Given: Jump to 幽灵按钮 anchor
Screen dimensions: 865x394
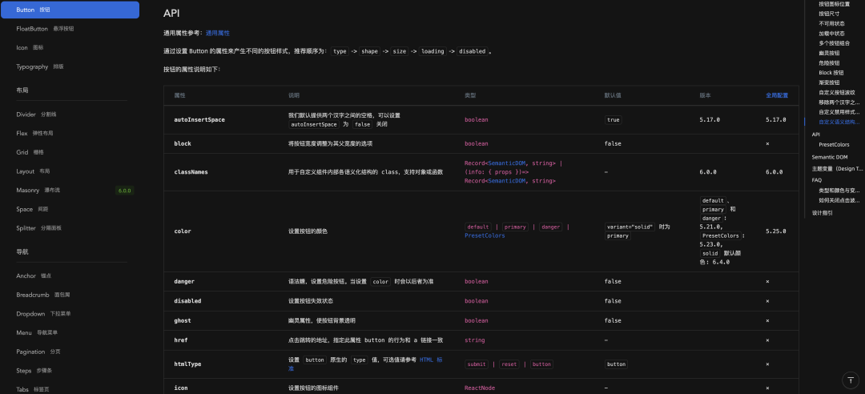Looking at the screenshot, I should pos(829,53).
